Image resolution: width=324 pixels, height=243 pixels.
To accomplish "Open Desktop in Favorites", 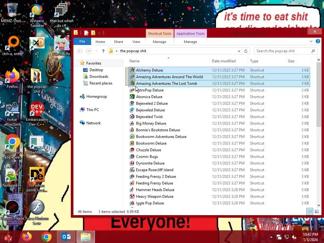I will click(96, 70).
